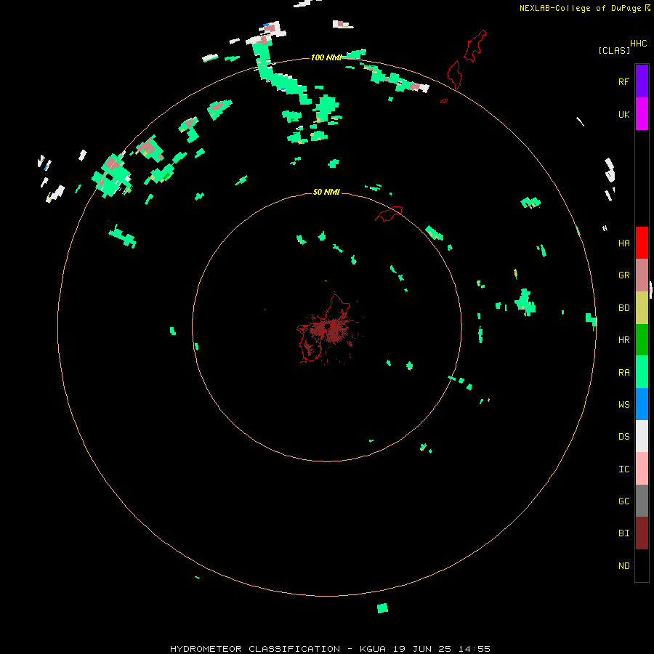
Task: Click the 50 NMI range ring label
Action: 326,192
